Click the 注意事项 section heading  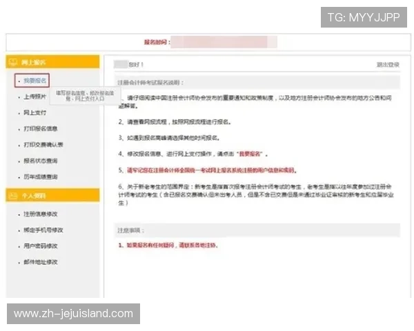tap(130, 230)
